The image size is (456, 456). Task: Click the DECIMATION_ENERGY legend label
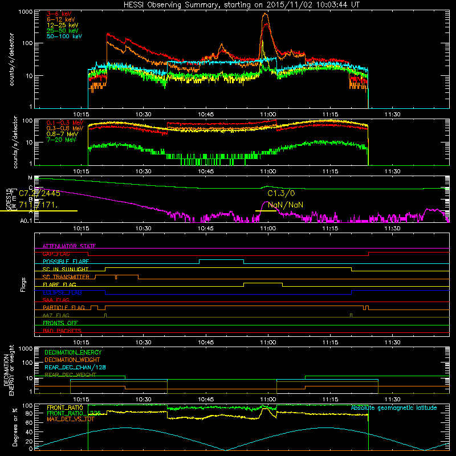[x=73, y=352]
